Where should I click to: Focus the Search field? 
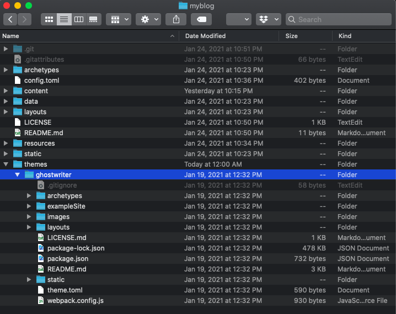point(339,19)
